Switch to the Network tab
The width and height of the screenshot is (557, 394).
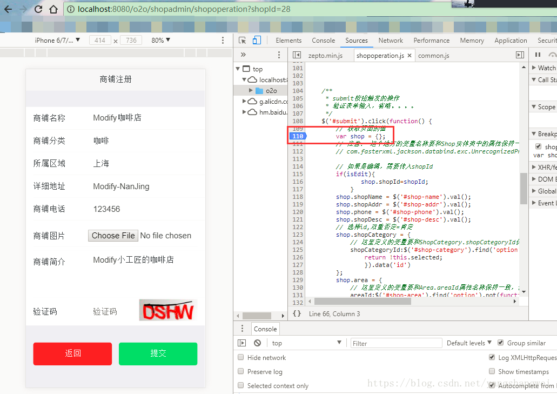(x=391, y=40)
